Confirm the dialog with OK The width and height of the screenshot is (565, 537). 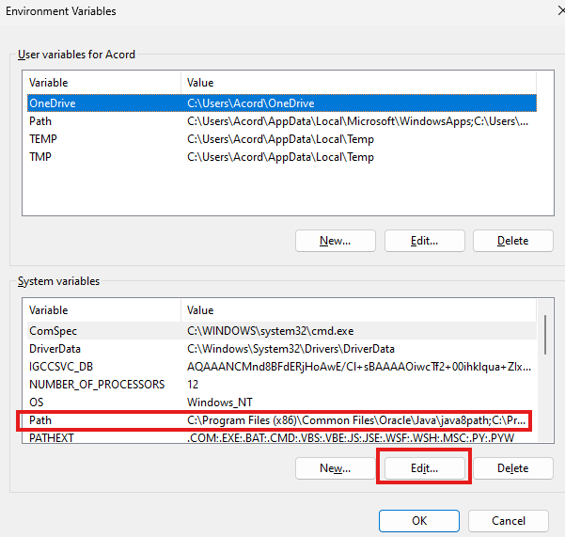click(x=419, y=520)
